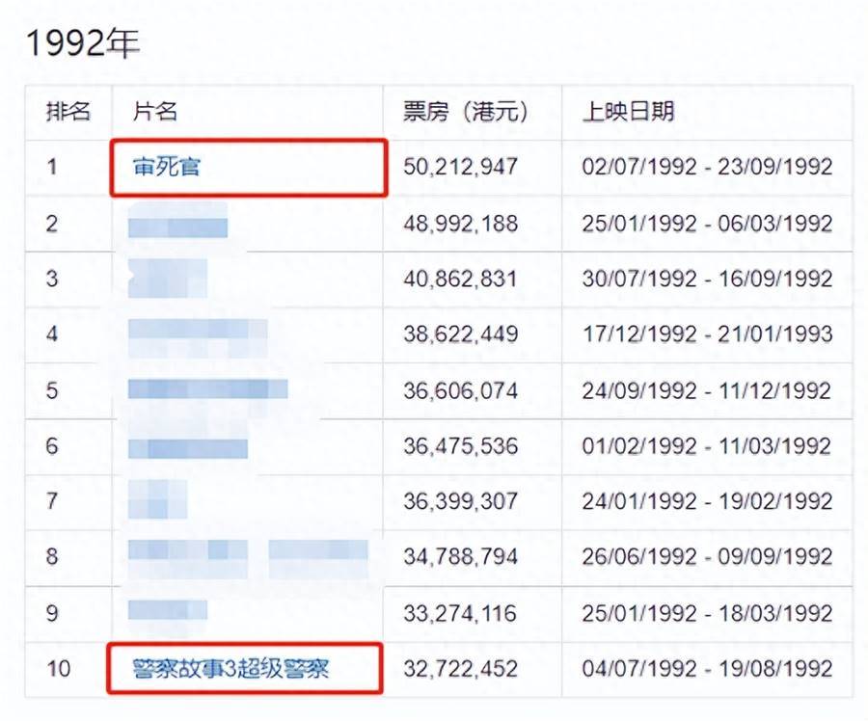Click the 排名 column header
The image size is (868, 721).
(x=68, y=112)
